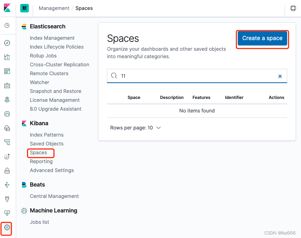Viewport: 301px width, 238px height.
Task: Select the Management gear icon
Action: pyautogui.click(x=7, y=229)
